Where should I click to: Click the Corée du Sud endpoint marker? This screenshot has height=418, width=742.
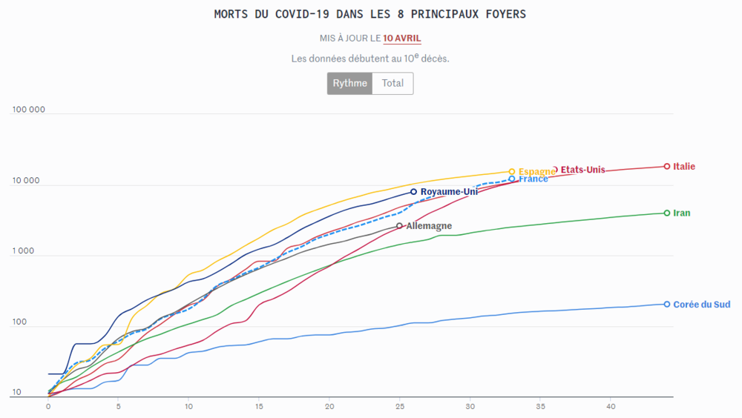667,305
